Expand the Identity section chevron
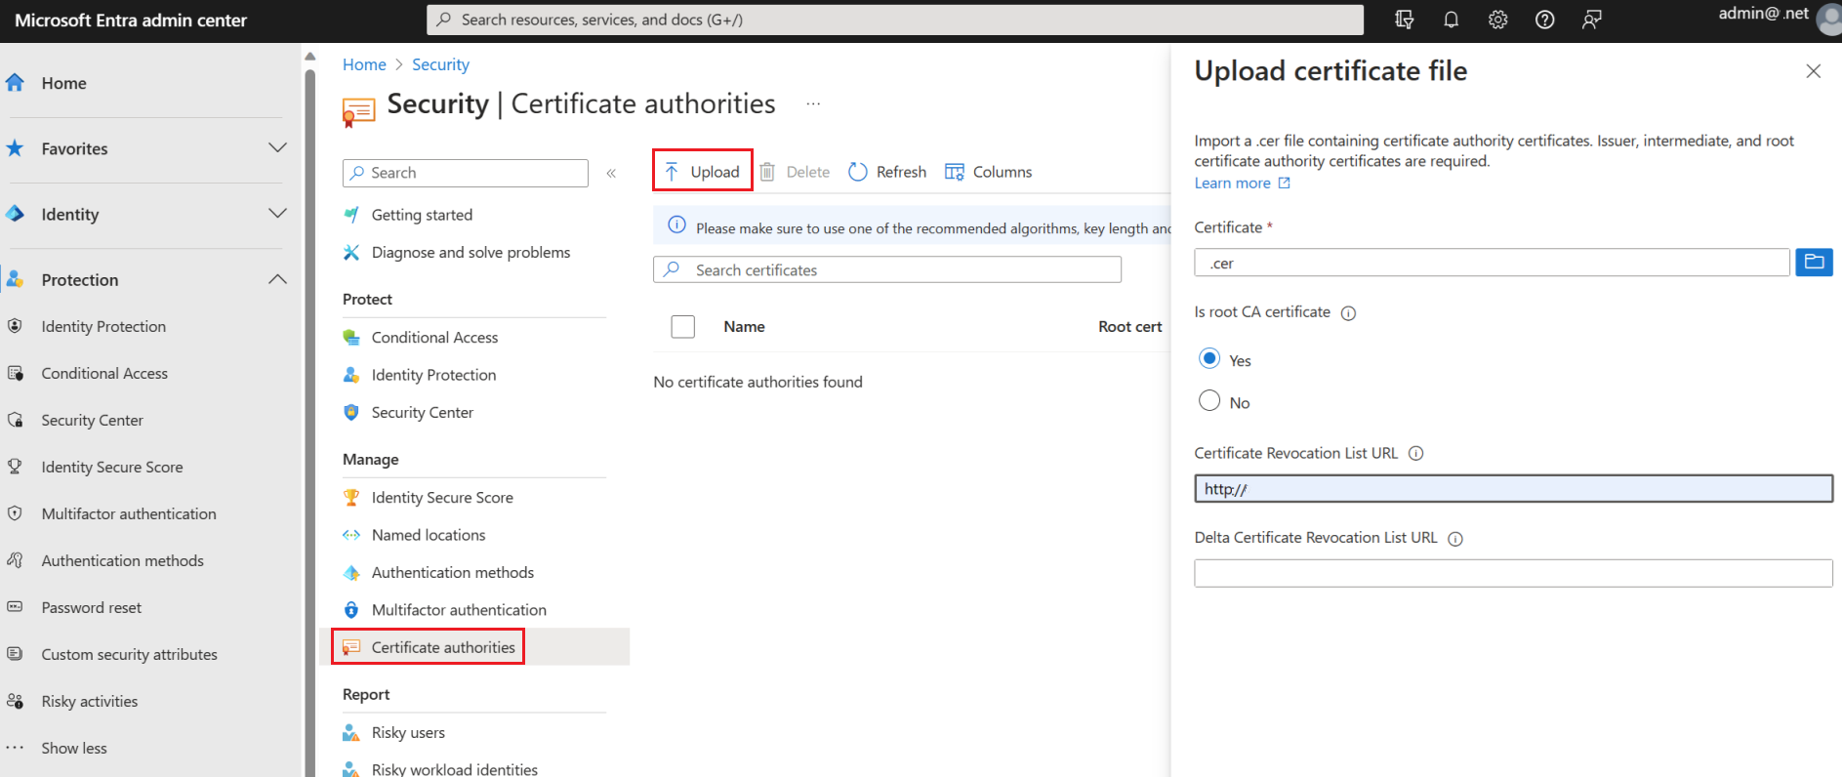The height and width of the screenshot is (777, 1842). [278, 213]
